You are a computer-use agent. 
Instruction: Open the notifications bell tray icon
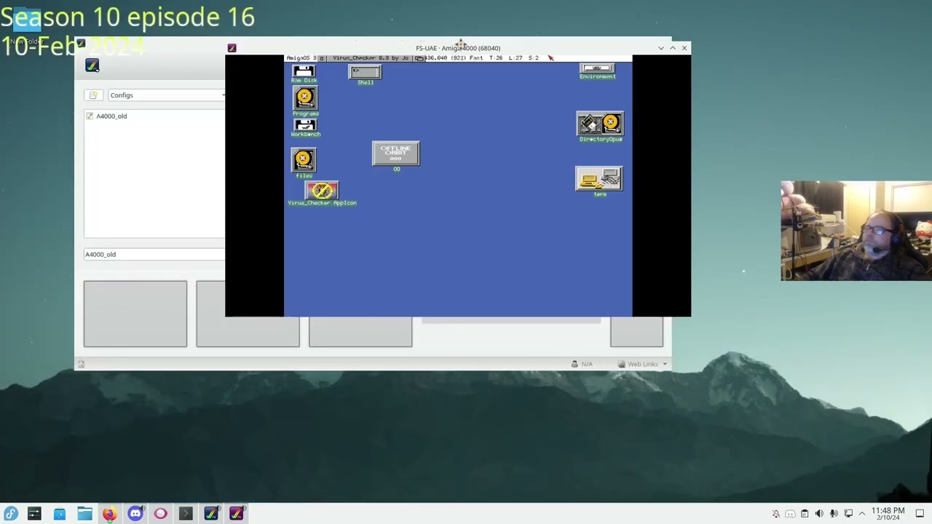pyautogui.click(x=776, y=514)
